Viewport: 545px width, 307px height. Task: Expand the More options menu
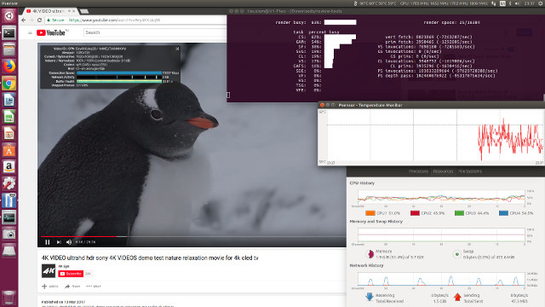tap(94, 287)
